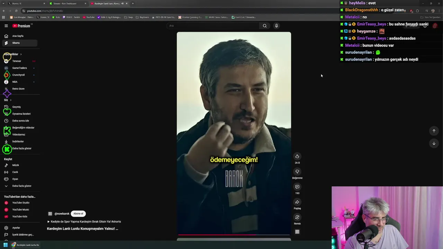Go to next short with down arrow
443x249 pixels.
point(434,143)
